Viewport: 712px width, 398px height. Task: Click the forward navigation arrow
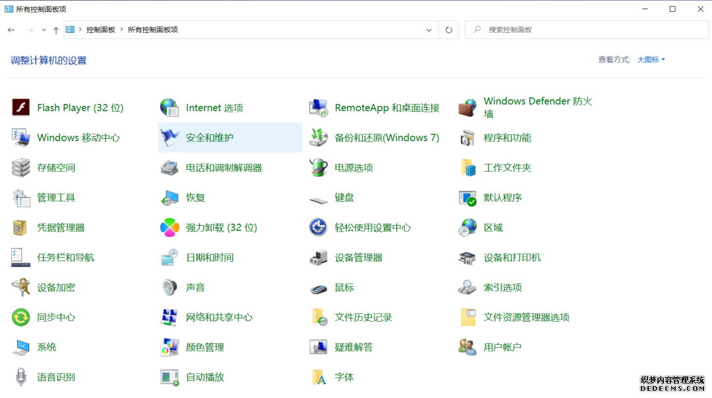pyautogui.click(x=30, y=30)
